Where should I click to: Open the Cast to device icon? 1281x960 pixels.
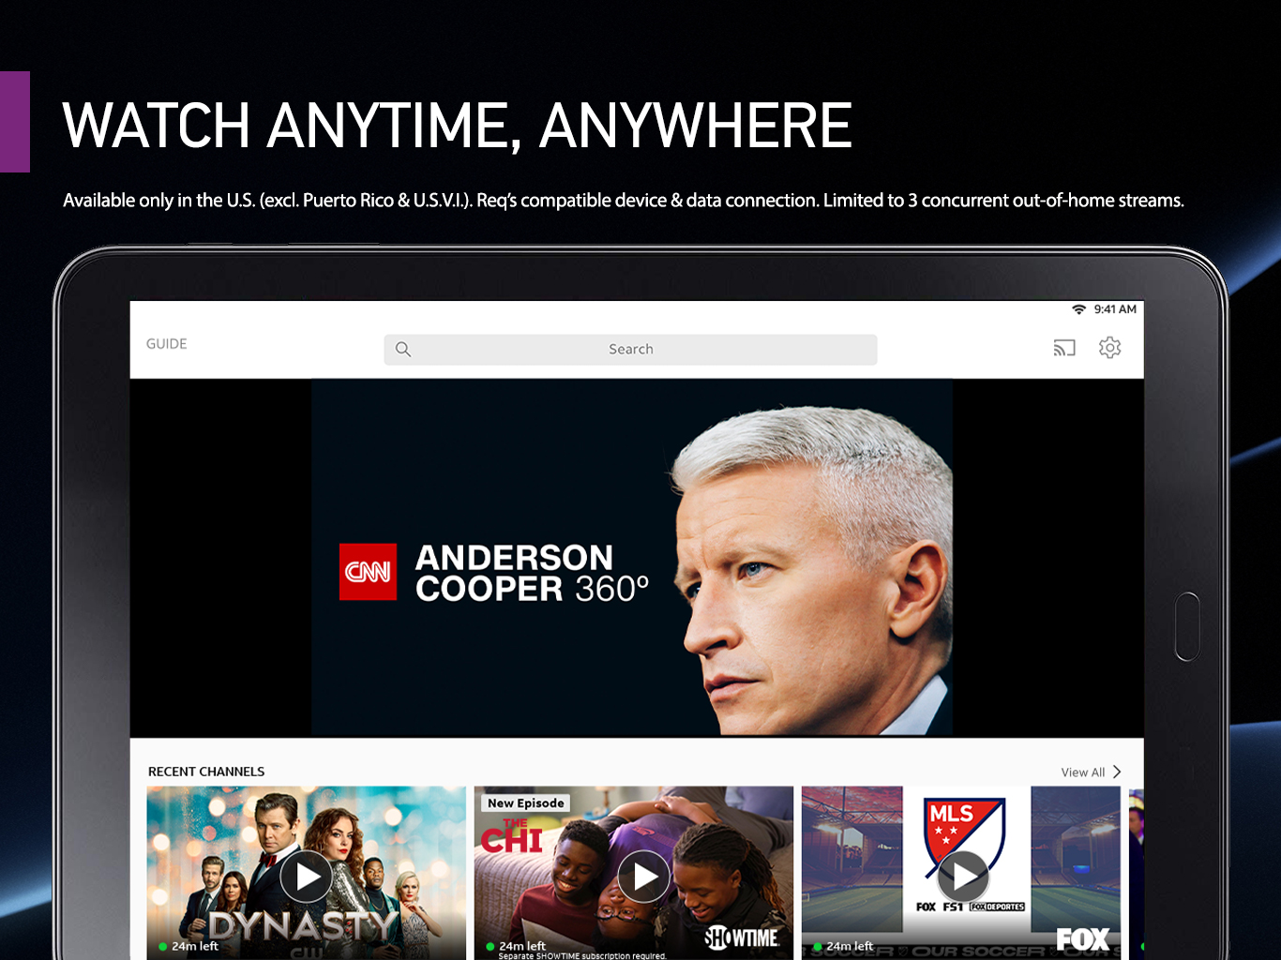1064,349
